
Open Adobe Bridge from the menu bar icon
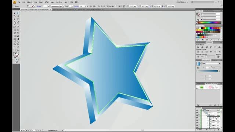tap(72, 2)
